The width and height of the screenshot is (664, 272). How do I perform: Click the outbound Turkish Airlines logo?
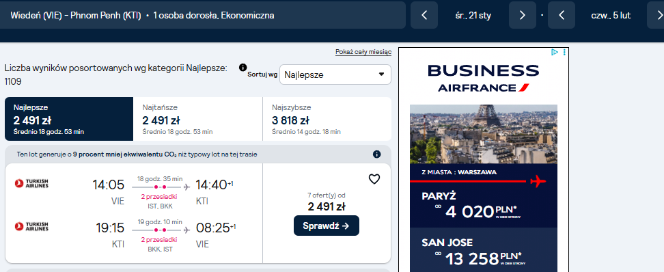tap(31, 183)
